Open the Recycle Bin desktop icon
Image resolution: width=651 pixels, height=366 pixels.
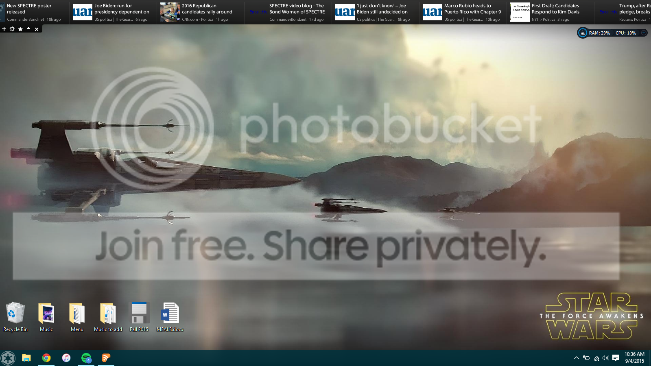coord(15,317)
